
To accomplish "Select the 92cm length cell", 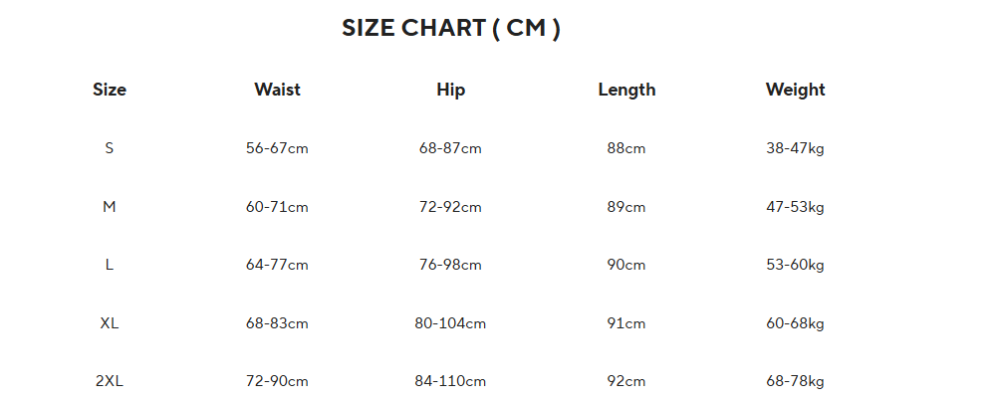I will tap(626, 381).
